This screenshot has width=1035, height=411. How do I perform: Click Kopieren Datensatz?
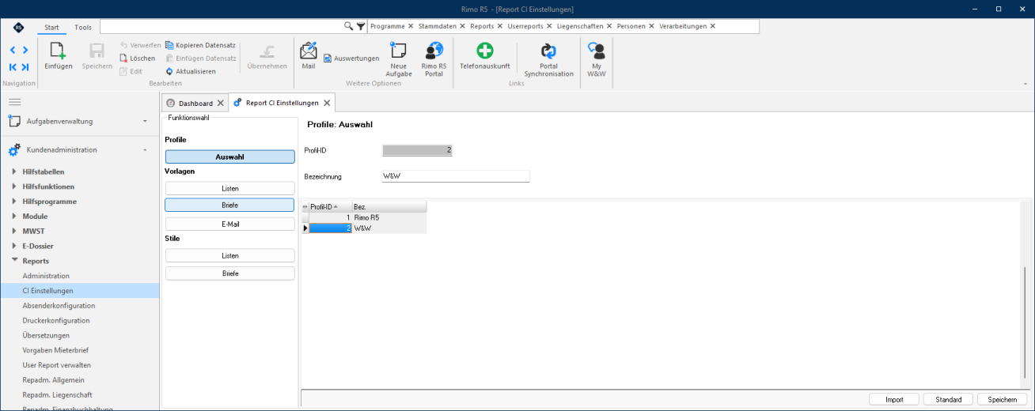coord(201,45)
